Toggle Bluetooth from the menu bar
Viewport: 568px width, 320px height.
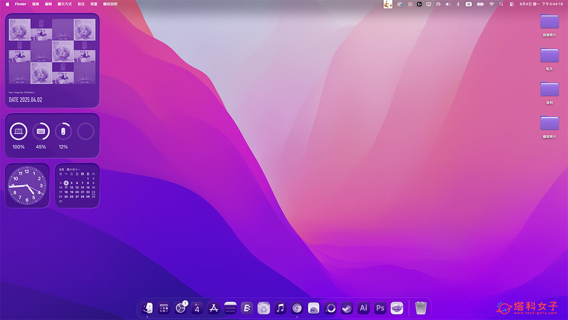pos(458,4)
